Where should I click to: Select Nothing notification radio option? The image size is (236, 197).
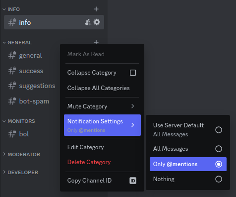[188, 179]
